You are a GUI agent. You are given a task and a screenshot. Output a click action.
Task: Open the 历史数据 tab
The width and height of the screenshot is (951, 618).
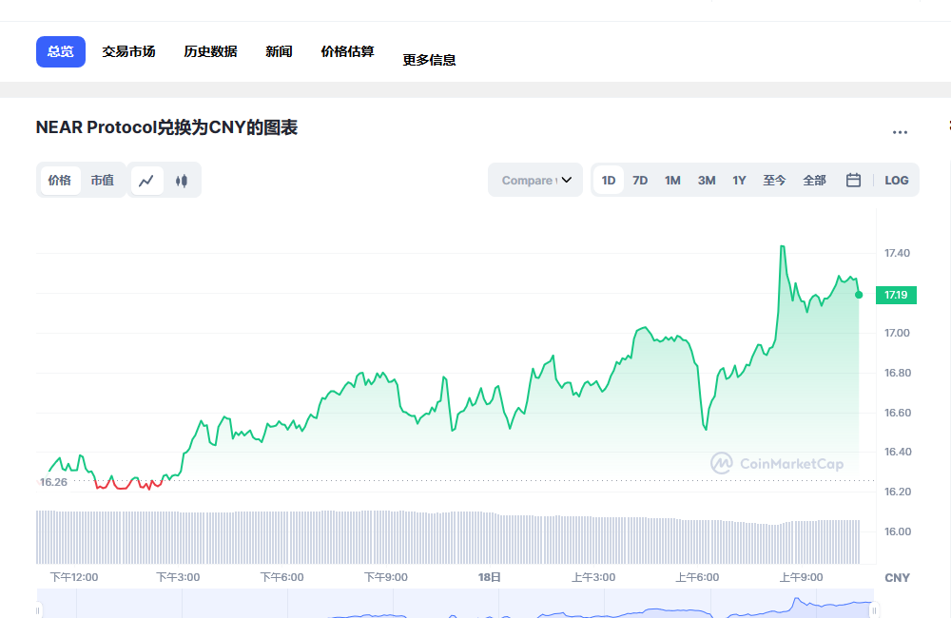pos(210,51)
